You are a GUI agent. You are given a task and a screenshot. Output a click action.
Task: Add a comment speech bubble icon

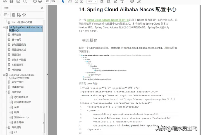click(x=132, y=1)
